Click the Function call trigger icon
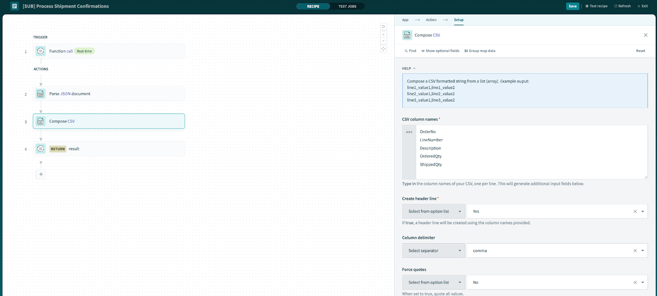This screenshot has width=657, height=296. (41, 51)
